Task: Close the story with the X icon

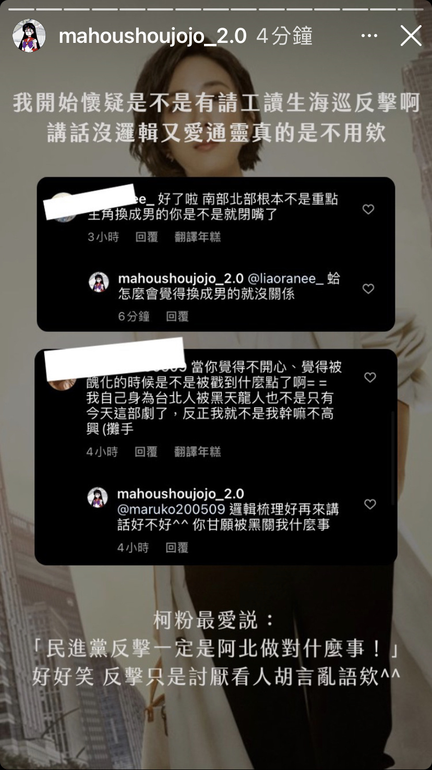Action: click(x=411, y=36)
